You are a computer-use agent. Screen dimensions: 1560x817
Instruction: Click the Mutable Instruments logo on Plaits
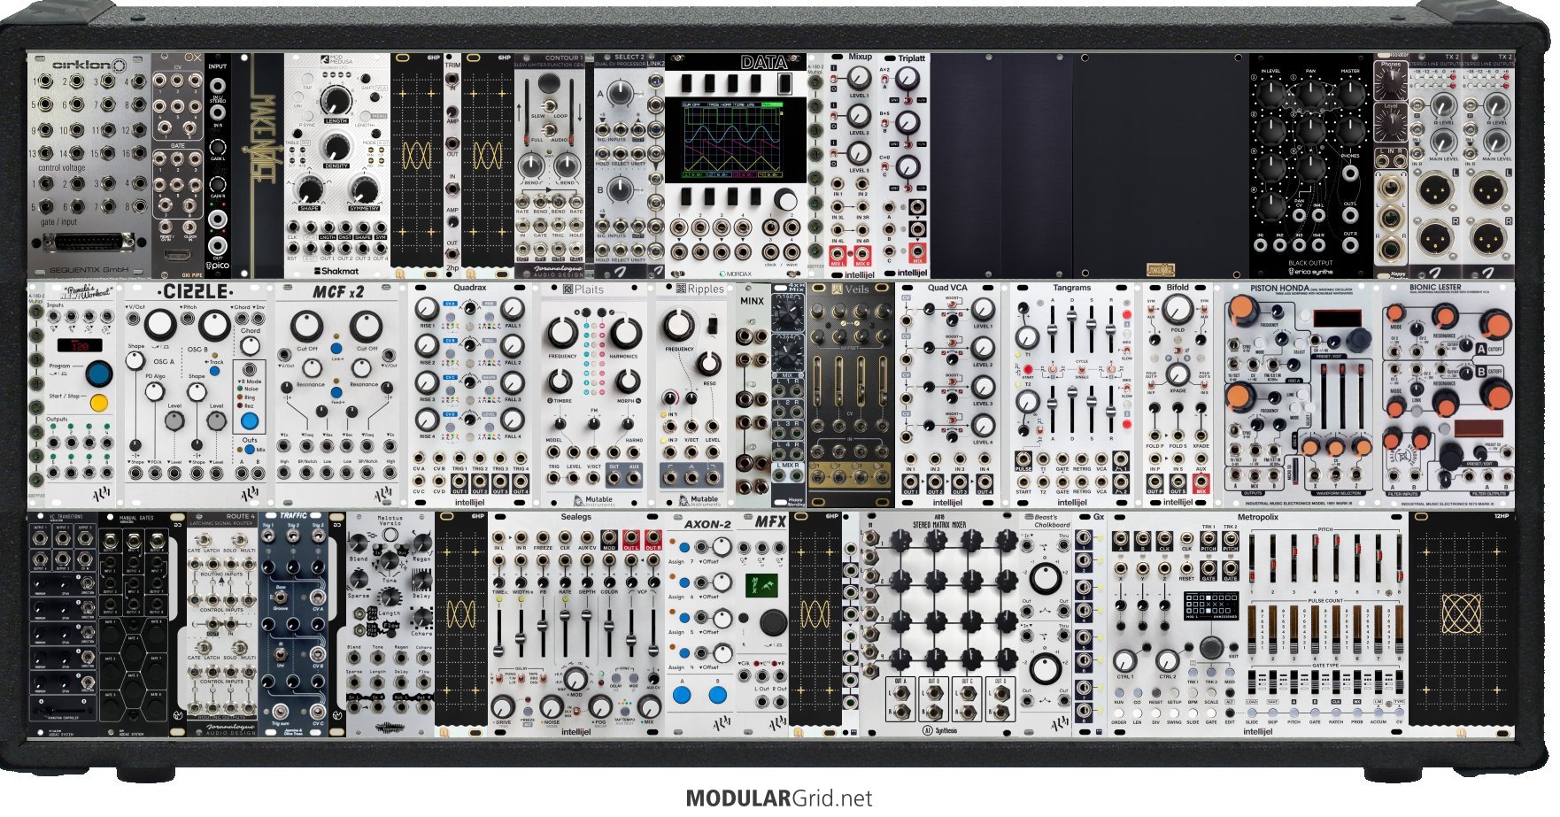pyautogui.click(x=593, y=500)
